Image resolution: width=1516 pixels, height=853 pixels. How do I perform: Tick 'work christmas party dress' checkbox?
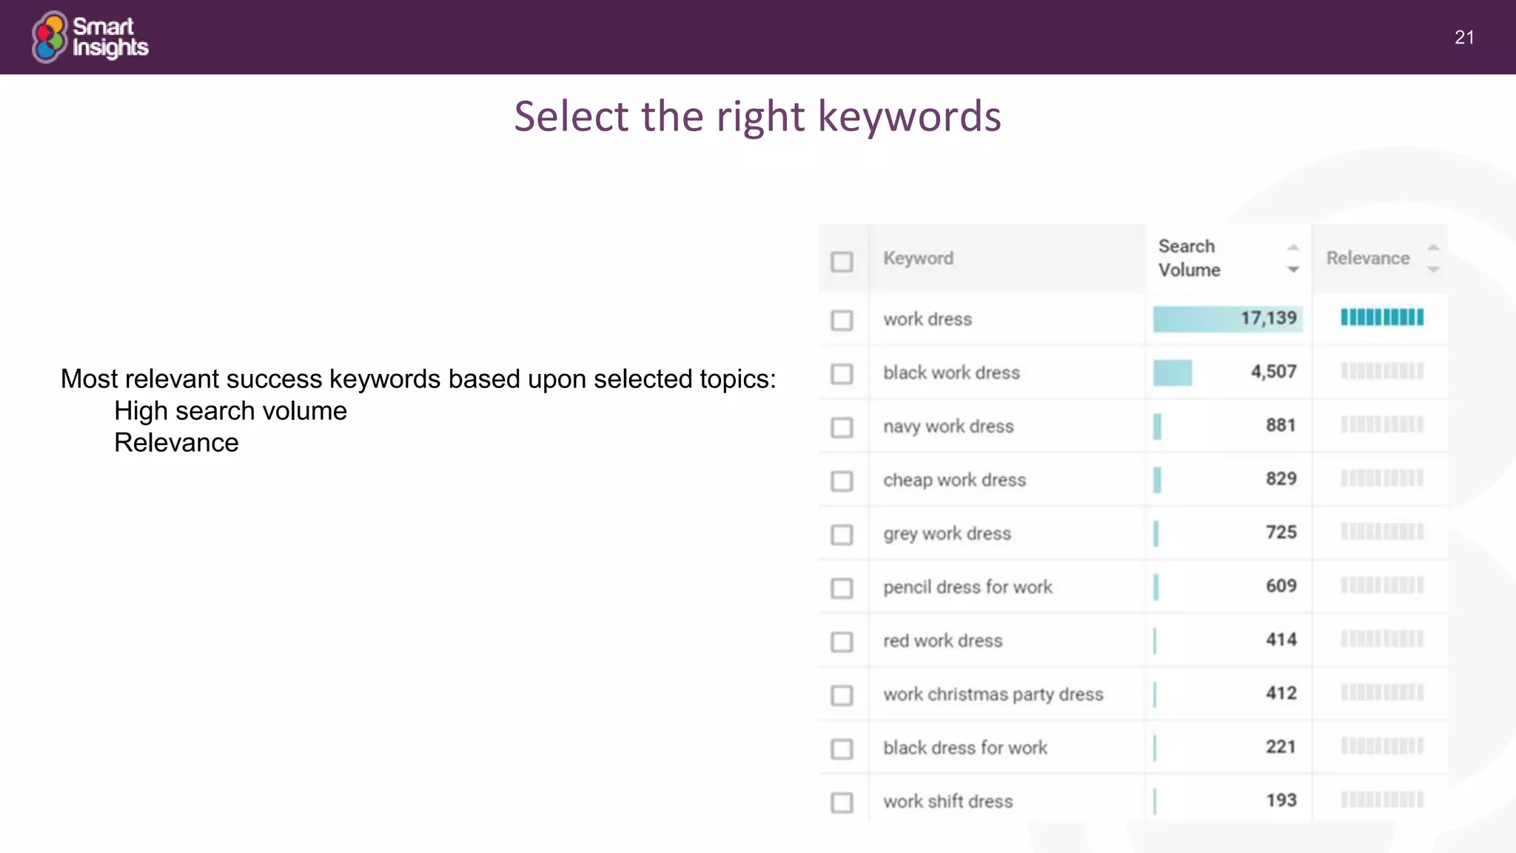(842, 695)
